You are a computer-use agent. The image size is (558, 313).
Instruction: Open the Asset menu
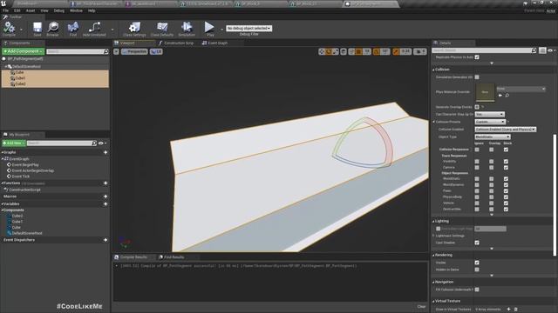31,10
